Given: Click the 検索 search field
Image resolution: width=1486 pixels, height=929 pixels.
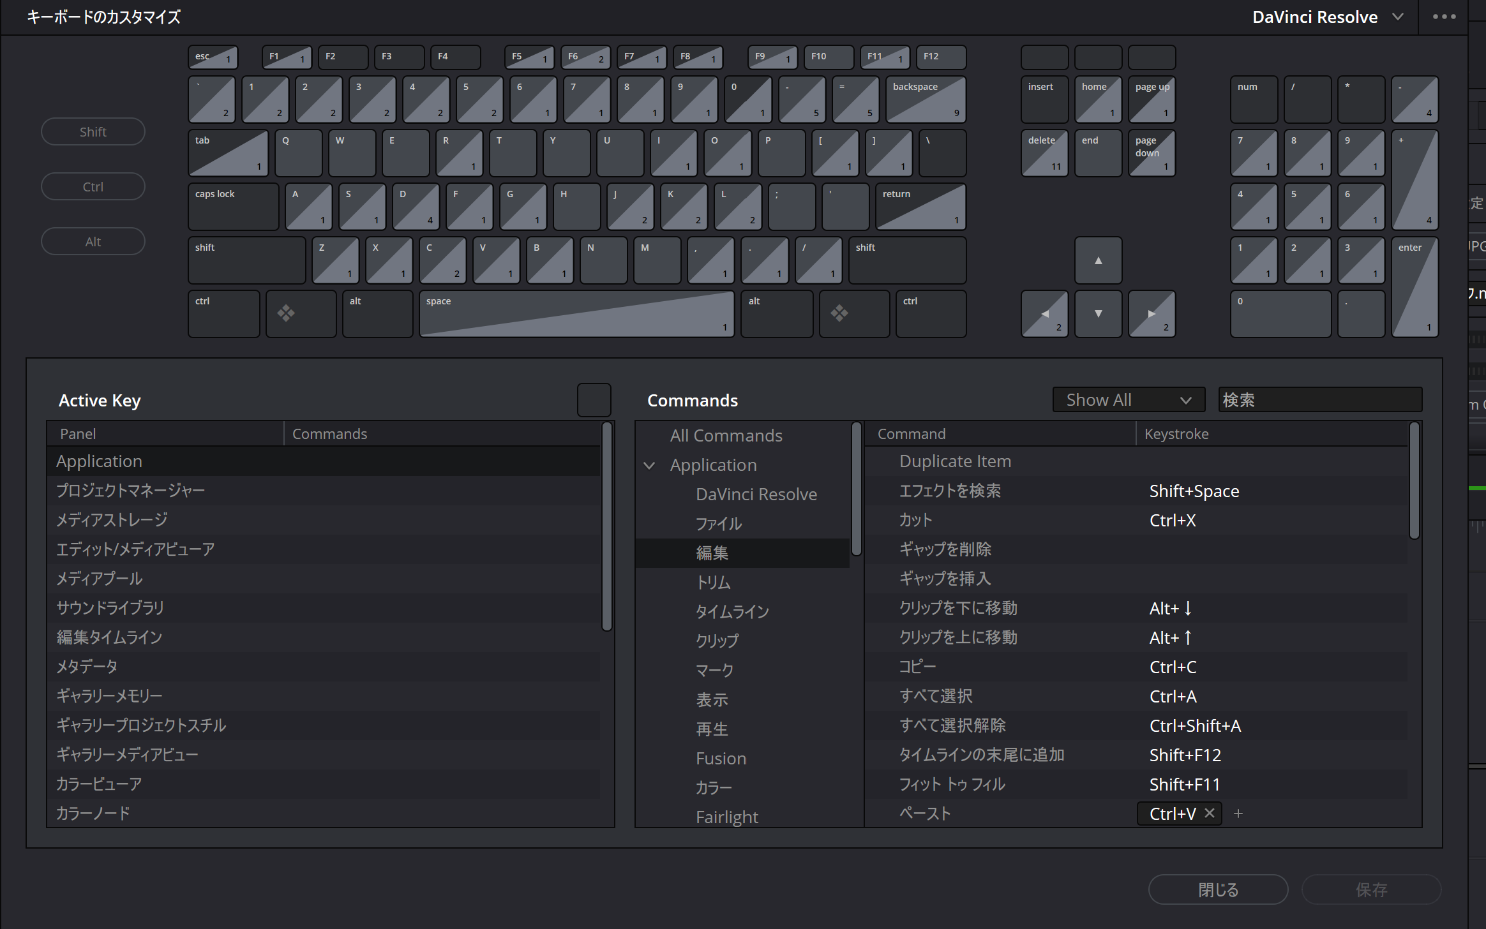Looking at the screenshot, I should (1320, 399).
